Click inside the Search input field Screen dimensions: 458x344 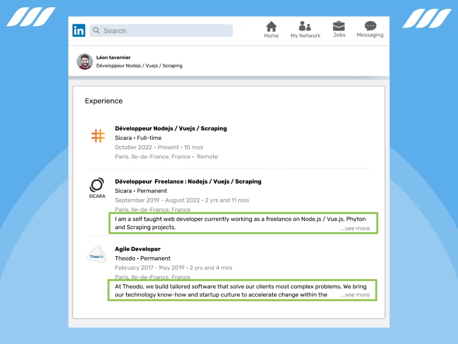click(161, 30)
